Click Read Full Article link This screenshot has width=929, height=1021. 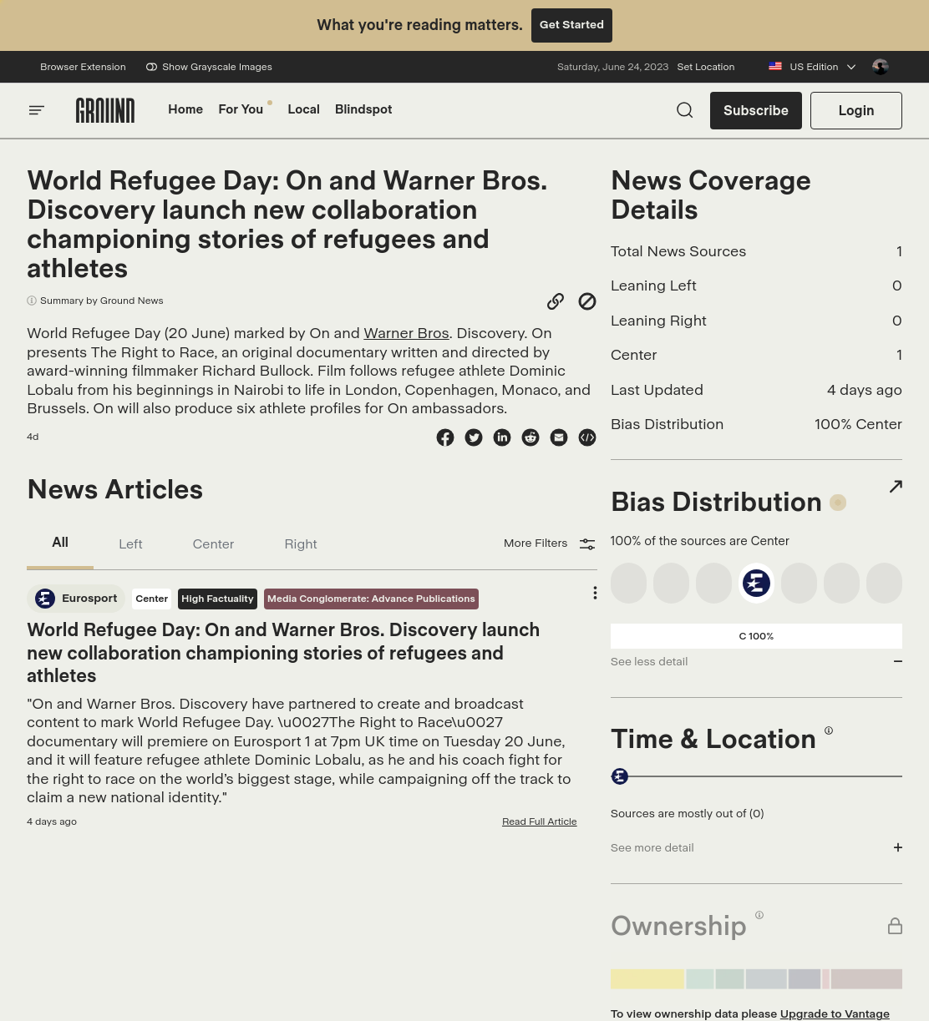point(540,821)
